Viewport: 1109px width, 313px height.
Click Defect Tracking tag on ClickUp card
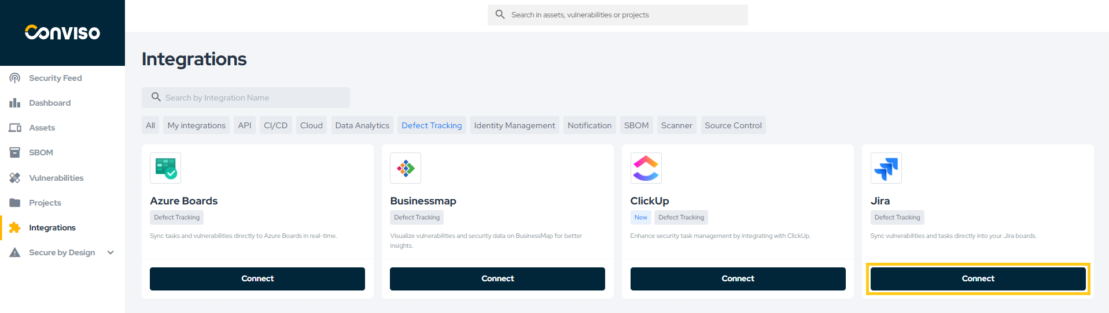click(681, 217)
